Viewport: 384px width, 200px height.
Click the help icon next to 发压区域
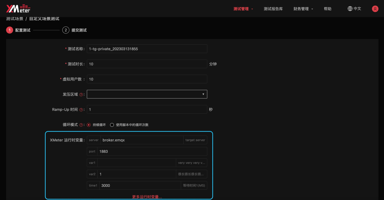click(x=81, y=94)
